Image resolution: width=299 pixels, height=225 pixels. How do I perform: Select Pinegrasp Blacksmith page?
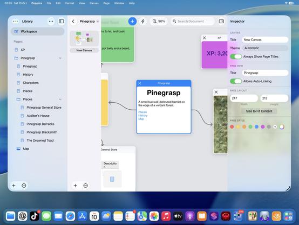pyautogui.click(x=38, y=132)
